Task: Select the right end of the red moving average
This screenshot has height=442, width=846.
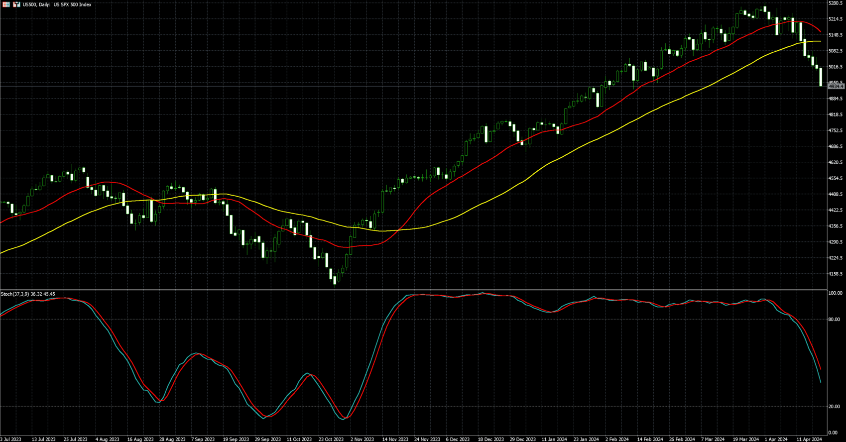Action: point(821,31)
